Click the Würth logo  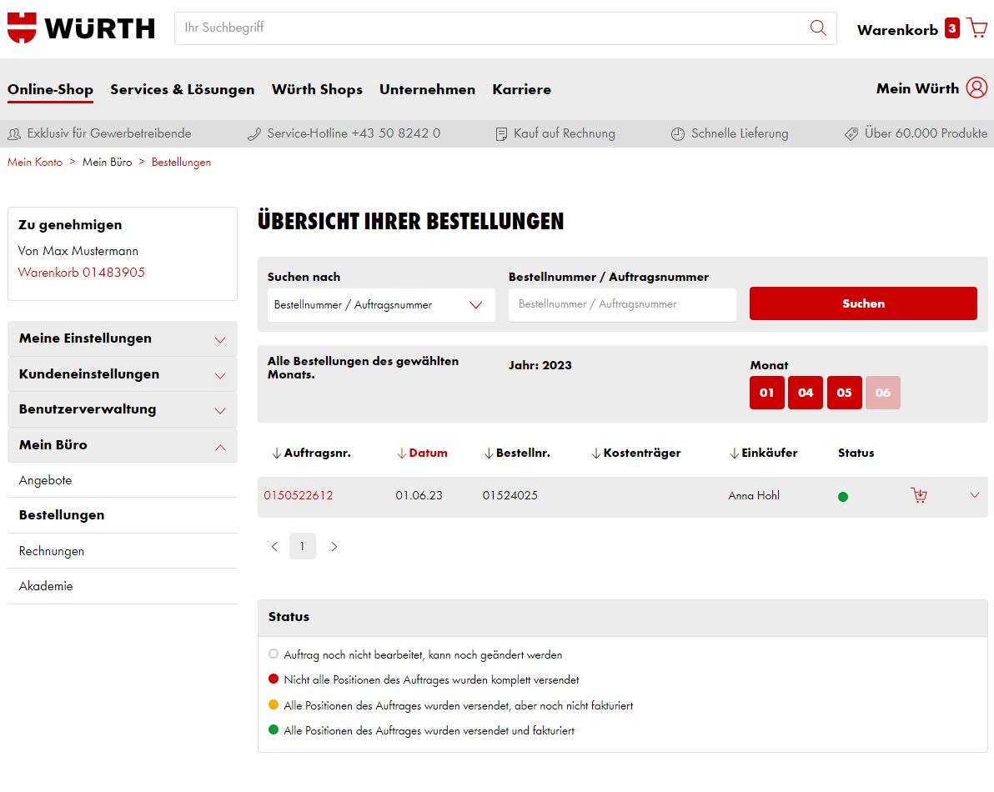(81, 28)
